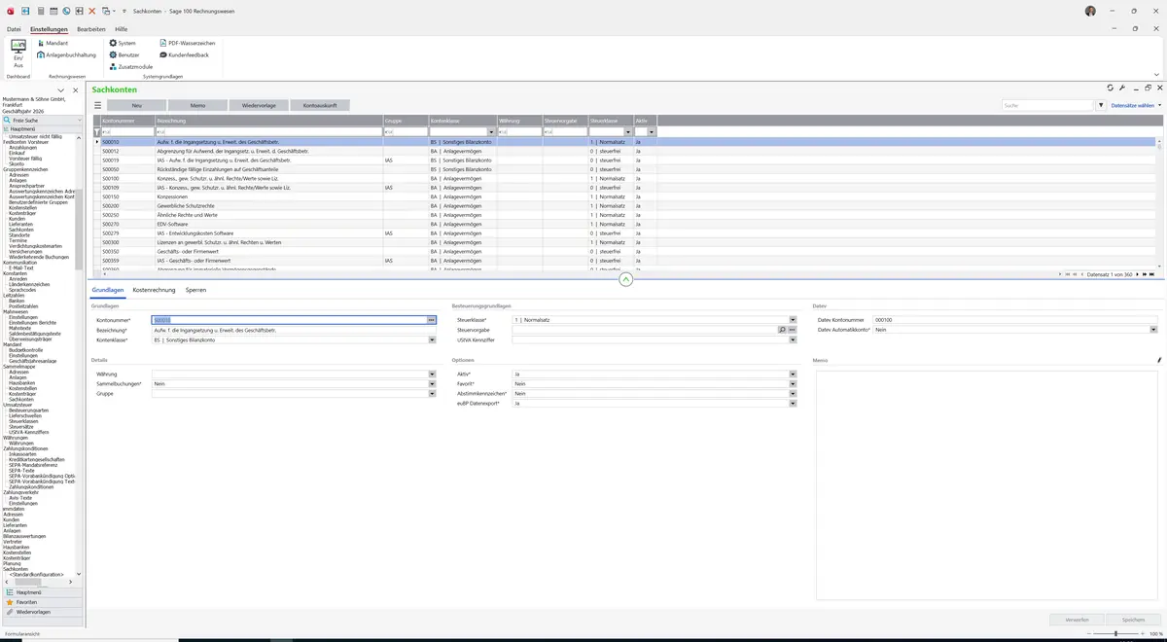Click the magnifier icon of the Steuervorgabe field
The height and width of the screenshot is (642, 1167).
click(x=782, y=330)
